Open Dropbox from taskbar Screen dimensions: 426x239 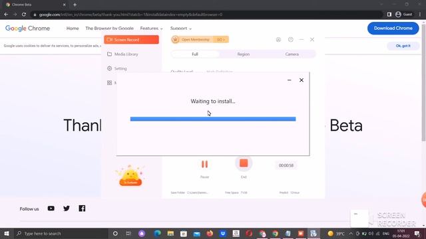[223, 233]
